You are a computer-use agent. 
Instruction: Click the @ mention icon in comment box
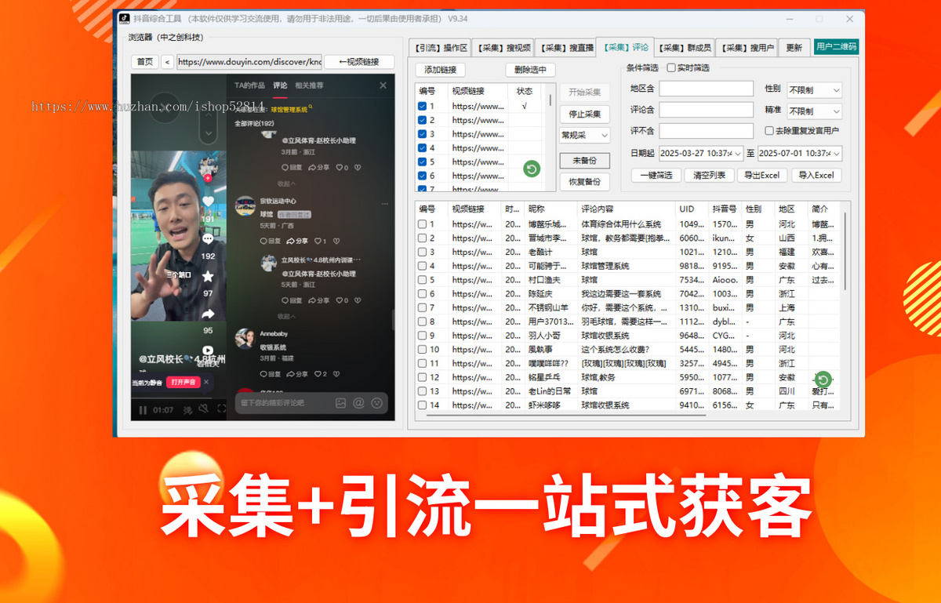(358, 402)
